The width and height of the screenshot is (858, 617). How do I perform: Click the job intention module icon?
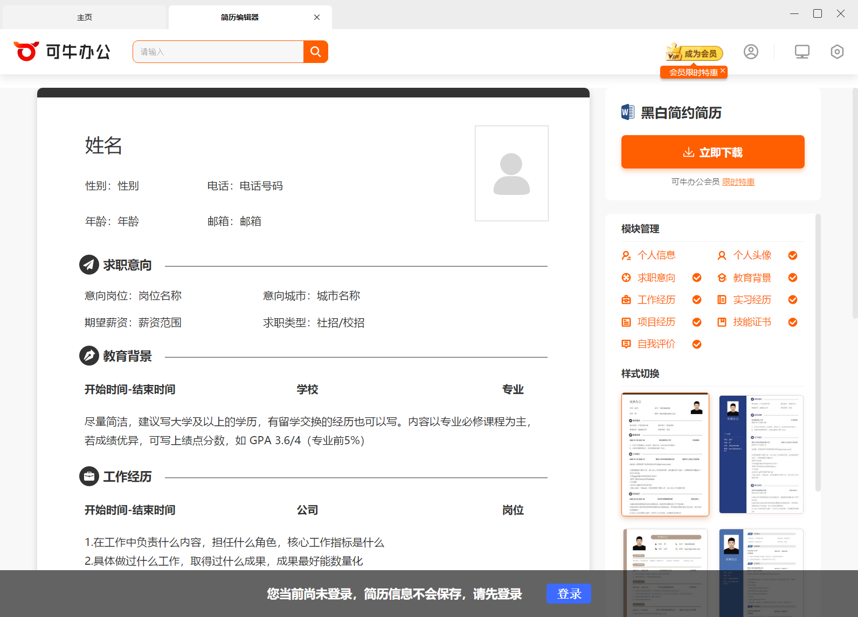pos(626,278)
